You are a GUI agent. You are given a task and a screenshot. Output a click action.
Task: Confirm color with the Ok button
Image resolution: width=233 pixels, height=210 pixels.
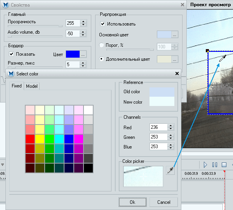[x=132, y=202]
